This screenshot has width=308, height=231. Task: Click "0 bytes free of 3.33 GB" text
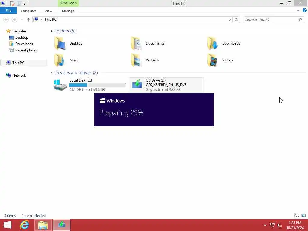pyautogui.click(x=163, y=90)
